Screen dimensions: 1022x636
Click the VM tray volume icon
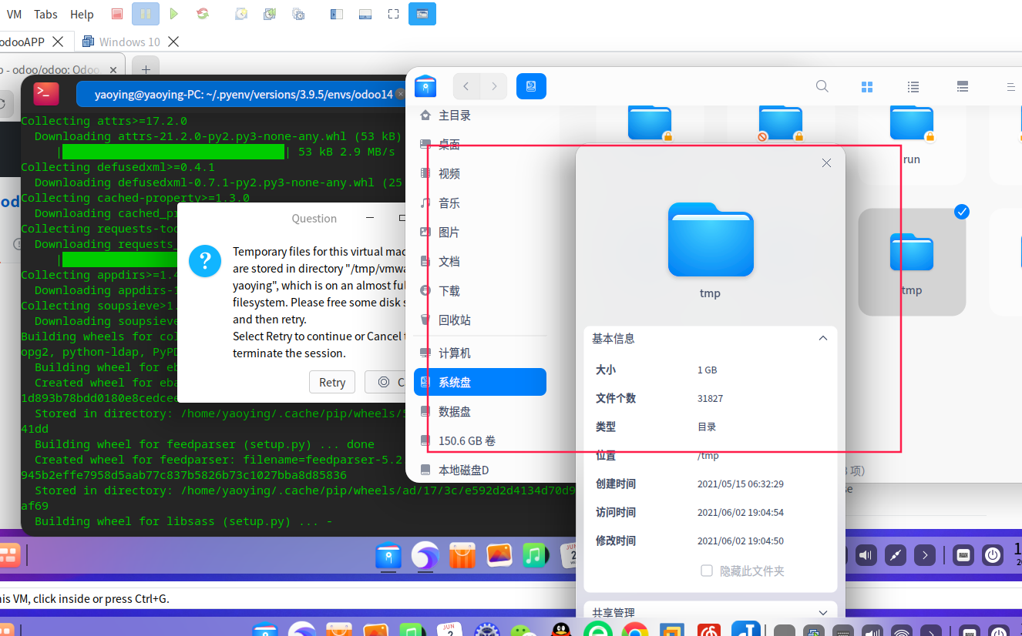tap(866, 555)
